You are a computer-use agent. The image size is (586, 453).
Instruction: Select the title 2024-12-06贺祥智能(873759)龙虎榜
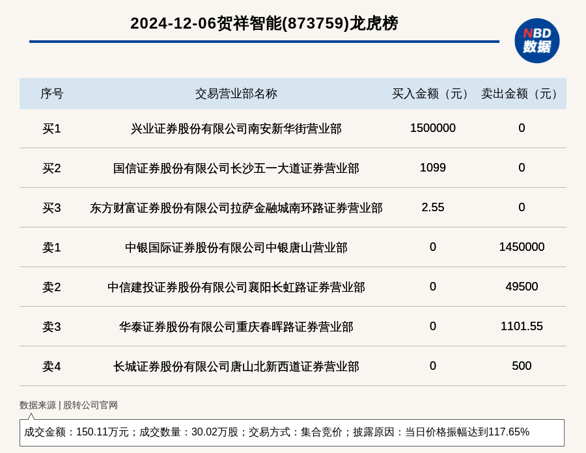264,23
